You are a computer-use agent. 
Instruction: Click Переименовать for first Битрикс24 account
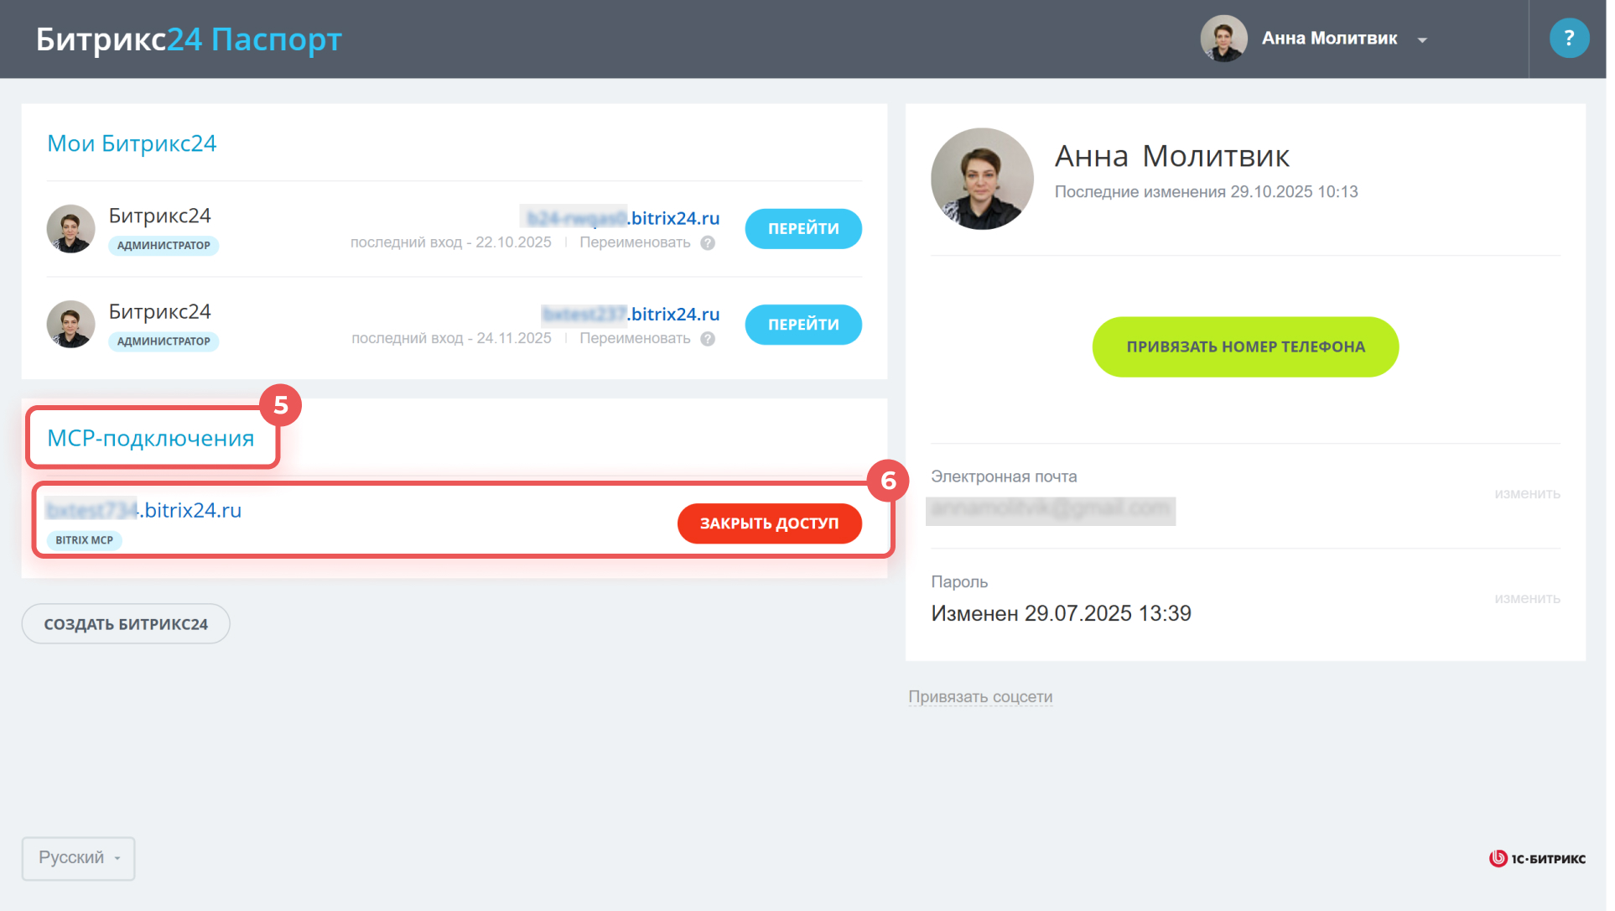635,242
